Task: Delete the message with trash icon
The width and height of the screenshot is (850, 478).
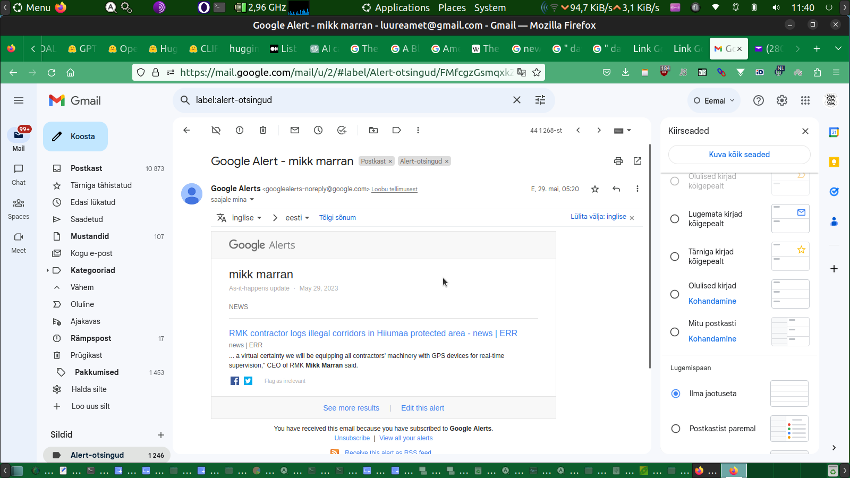Action: 263,130
